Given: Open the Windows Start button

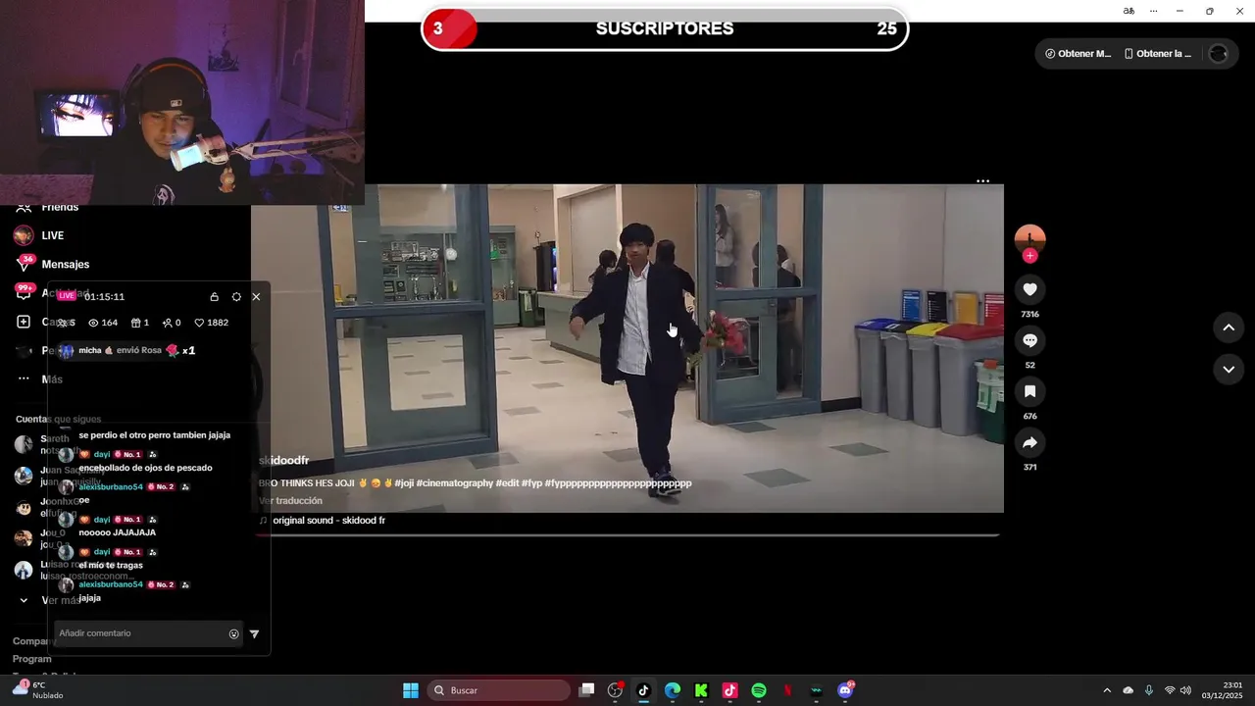Looking at the screenshot, I should (x=411, y=690).
